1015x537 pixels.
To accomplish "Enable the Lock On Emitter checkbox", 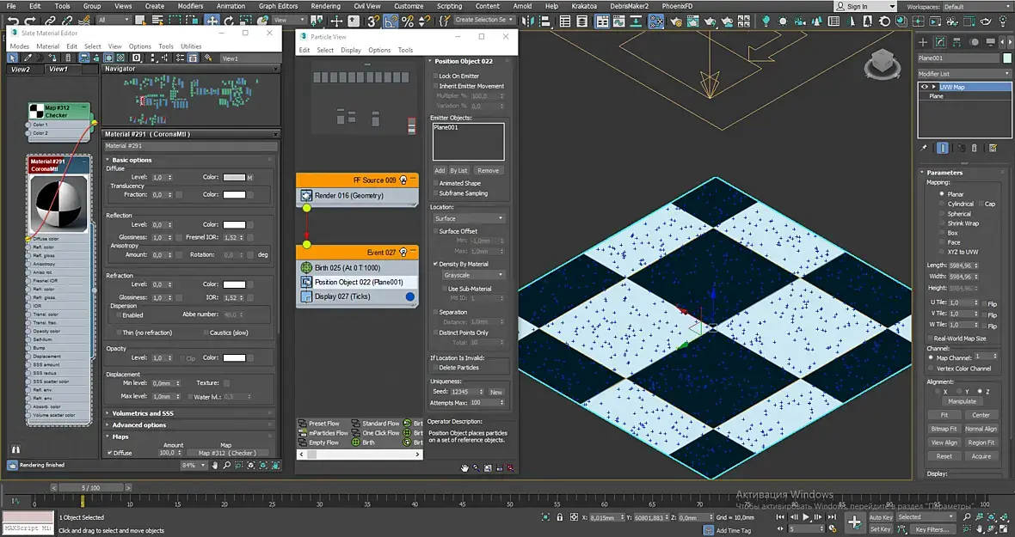I will pyautogui.click(x=435, y=76).
